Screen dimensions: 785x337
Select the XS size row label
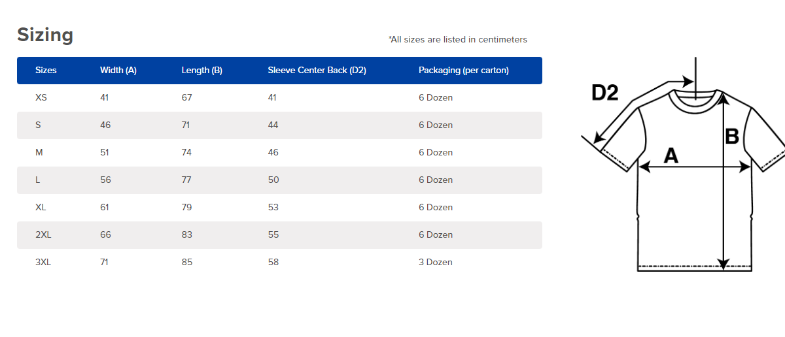(41, 98)
